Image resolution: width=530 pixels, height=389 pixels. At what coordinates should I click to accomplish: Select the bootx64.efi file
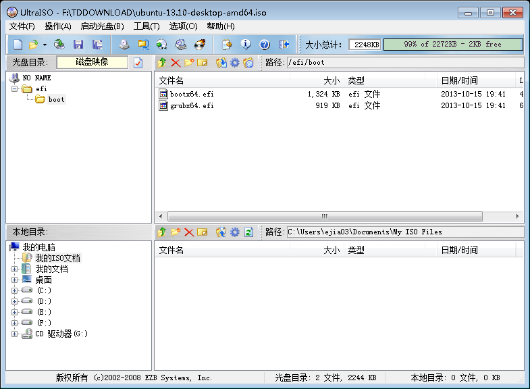tap(192, 94)
